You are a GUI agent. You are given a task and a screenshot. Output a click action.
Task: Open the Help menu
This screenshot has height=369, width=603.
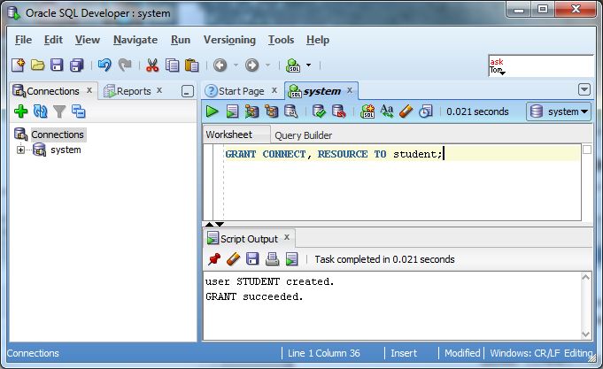318,40
